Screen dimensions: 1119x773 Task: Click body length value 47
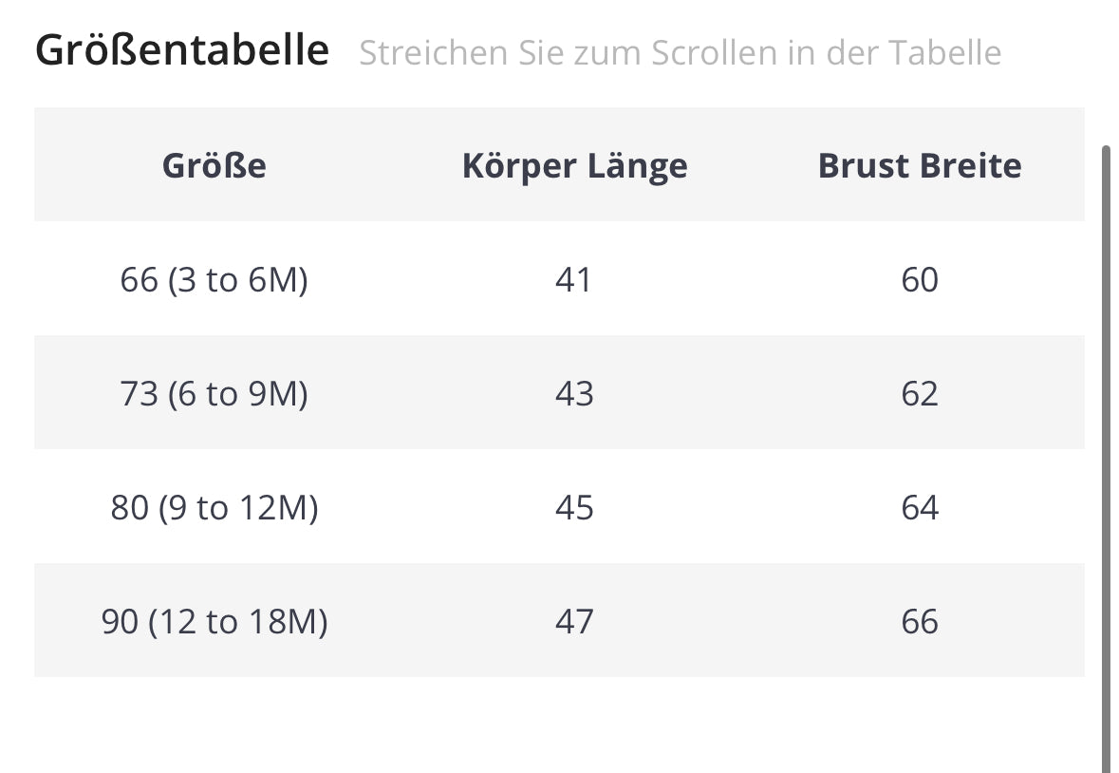tap(574, 621)
